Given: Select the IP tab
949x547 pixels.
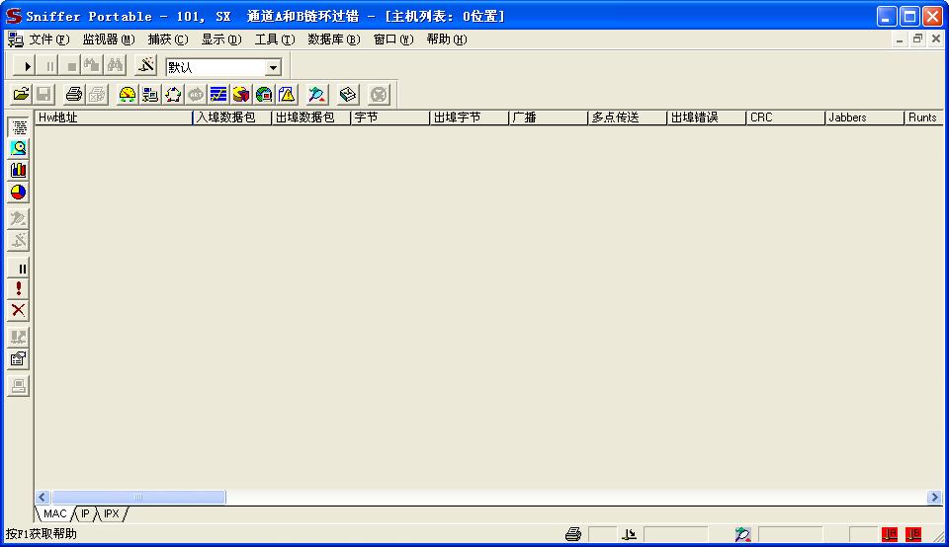Looking at the screenshot, I should coord(85,513).
